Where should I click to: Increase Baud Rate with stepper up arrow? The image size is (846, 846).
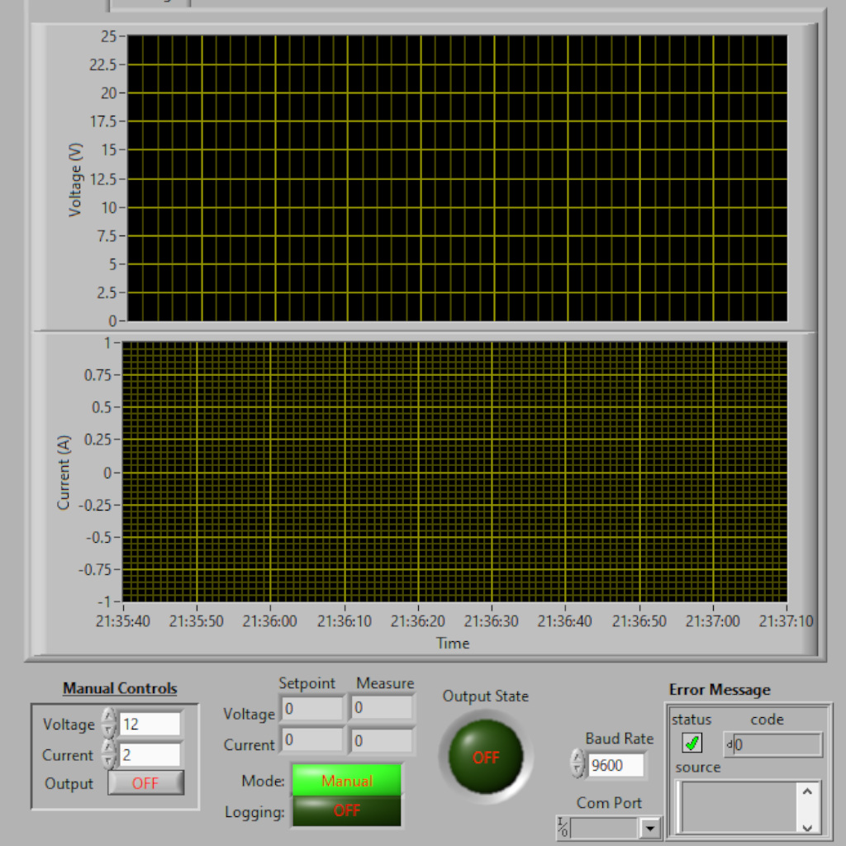click(577, 758)
